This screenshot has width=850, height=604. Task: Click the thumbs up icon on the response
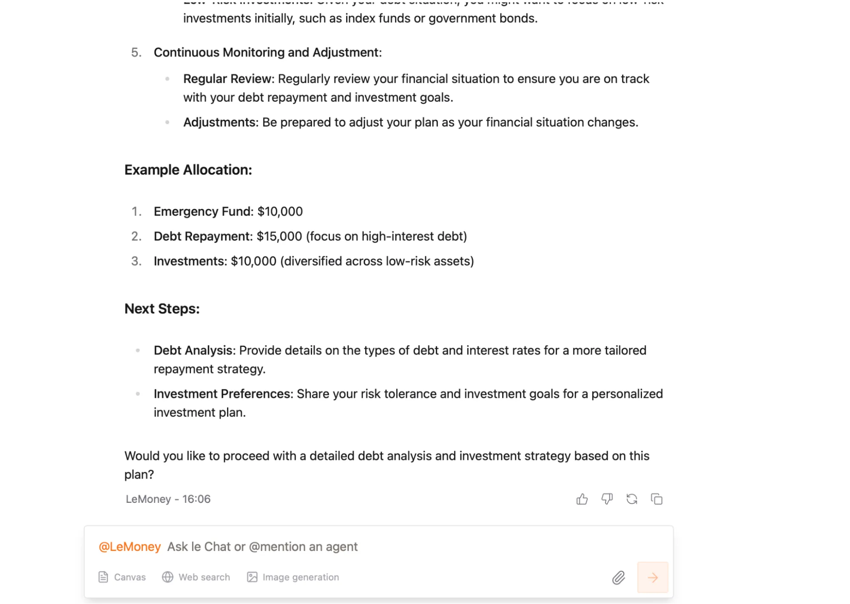582,499
